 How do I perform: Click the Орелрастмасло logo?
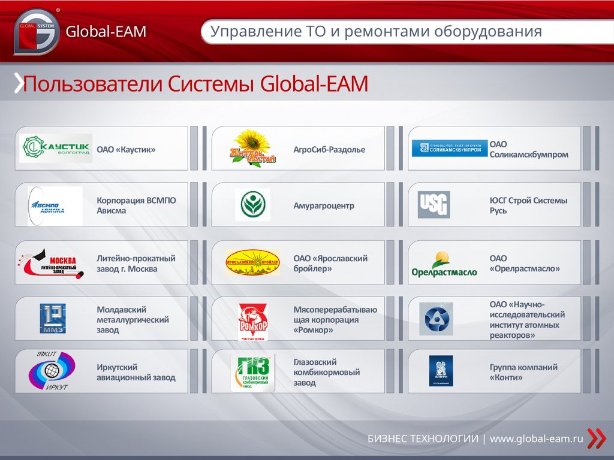click(x=444, y=264)
